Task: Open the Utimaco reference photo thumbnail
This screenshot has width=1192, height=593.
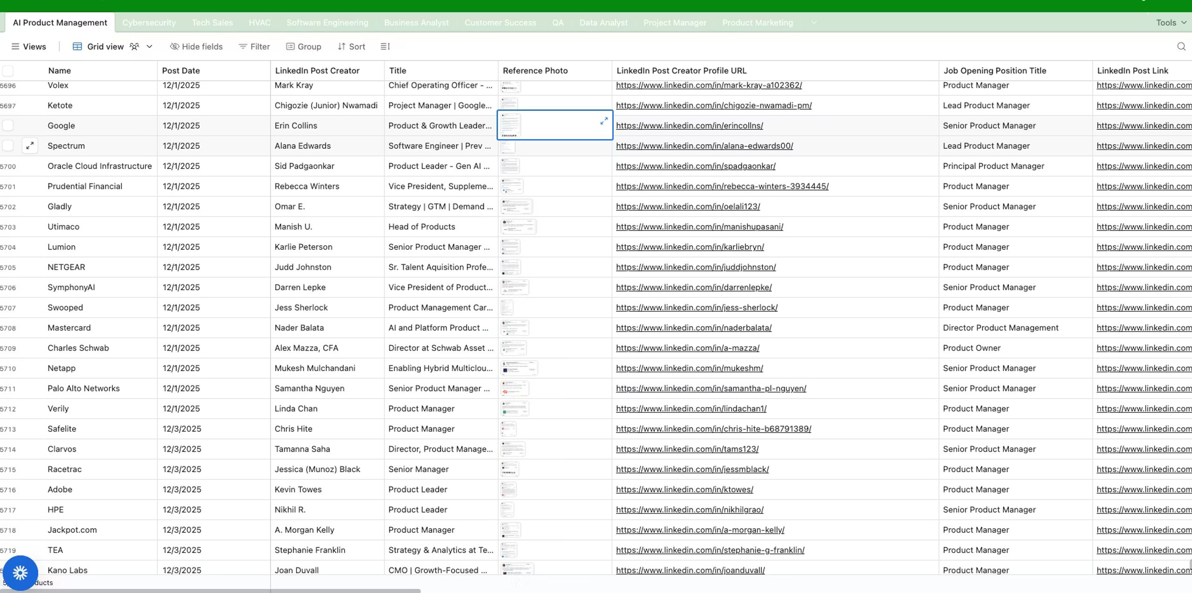Action: (518, 227)
